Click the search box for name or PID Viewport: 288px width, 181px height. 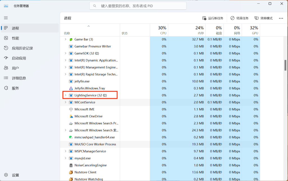click(138, 6)
